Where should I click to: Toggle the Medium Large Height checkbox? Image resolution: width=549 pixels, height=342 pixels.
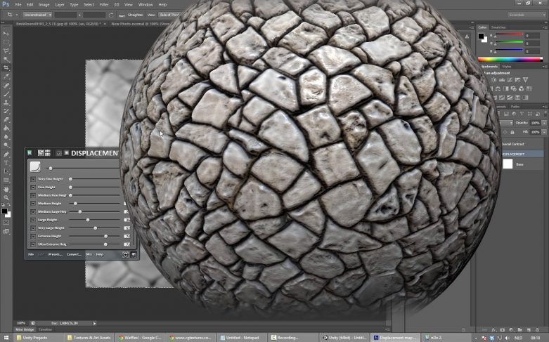33,212
